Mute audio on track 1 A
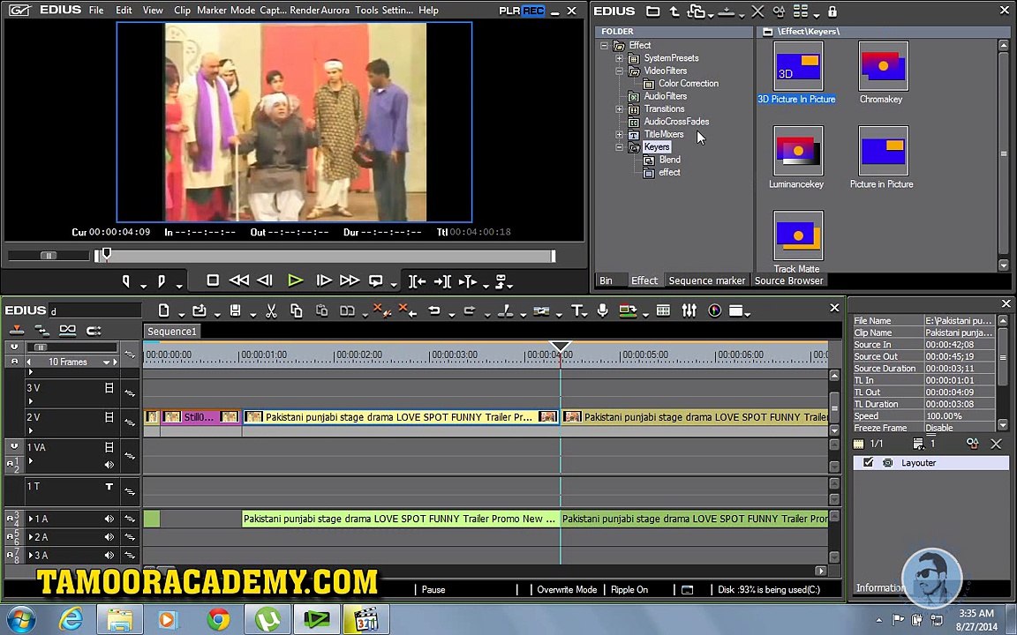Screen dimensions: 1017x635 point(109,519)
